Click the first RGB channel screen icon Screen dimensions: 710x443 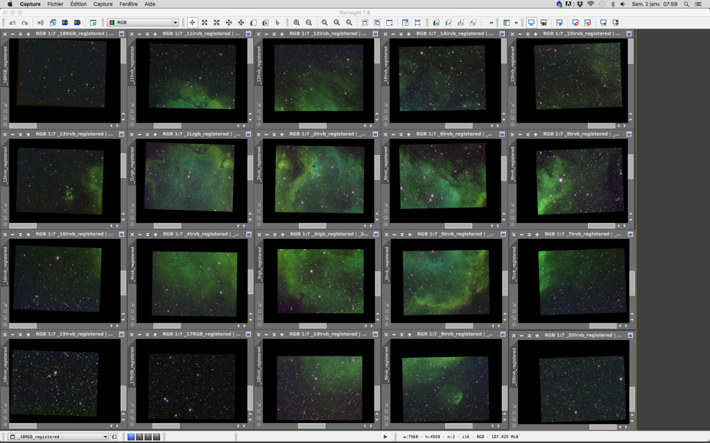[65, 23]
